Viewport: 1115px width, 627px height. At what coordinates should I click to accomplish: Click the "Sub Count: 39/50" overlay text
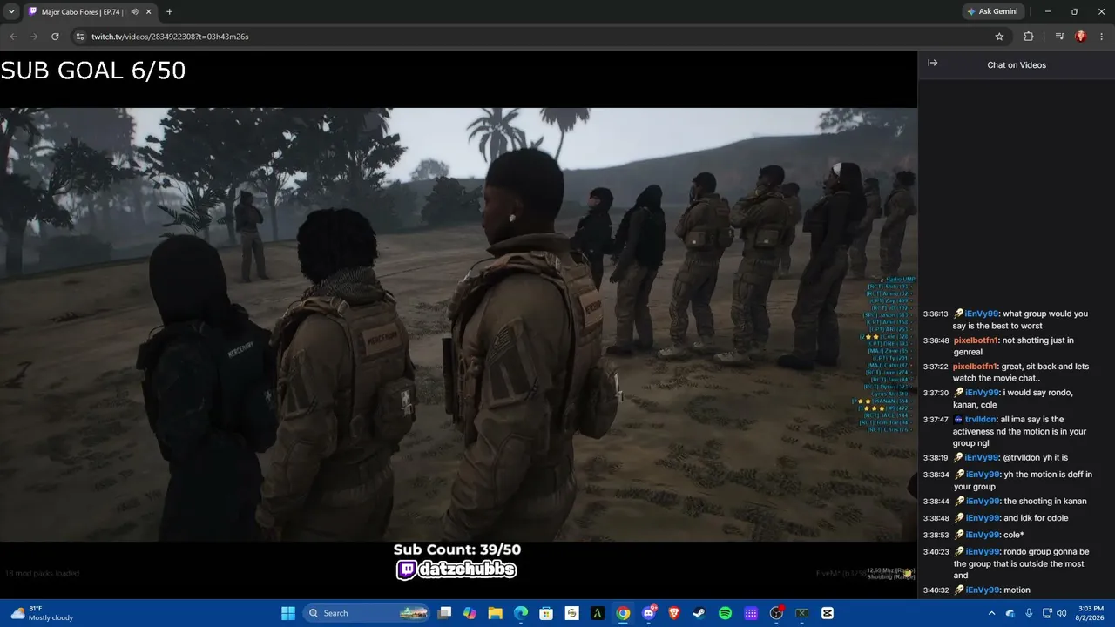pyautogui.click(x=457, y=549)
